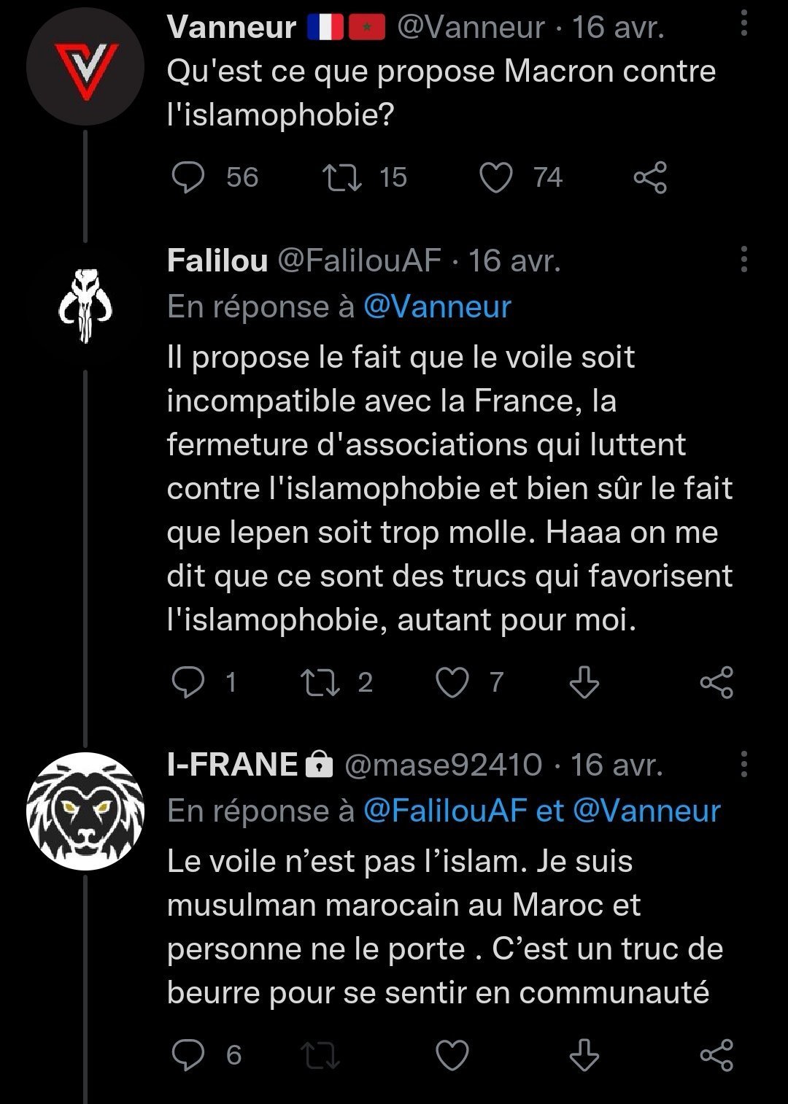Open the @Vanneur mention in Falilou's reply
This screenshot has width=788, height=1104.
[x=437, y=306]
